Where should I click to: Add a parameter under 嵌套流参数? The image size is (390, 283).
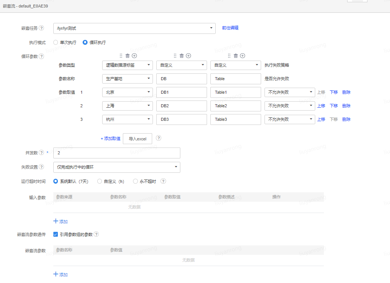coord(60,274)
